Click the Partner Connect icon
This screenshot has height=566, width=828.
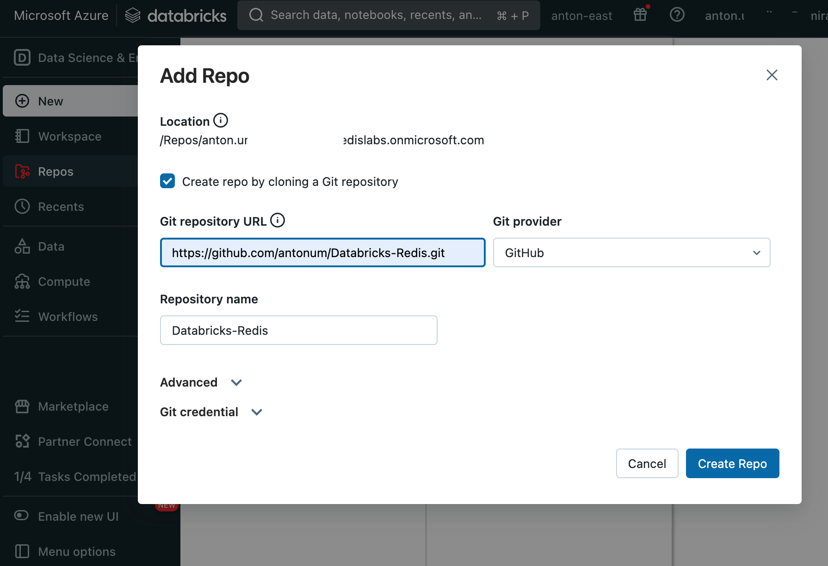[22, 441]
